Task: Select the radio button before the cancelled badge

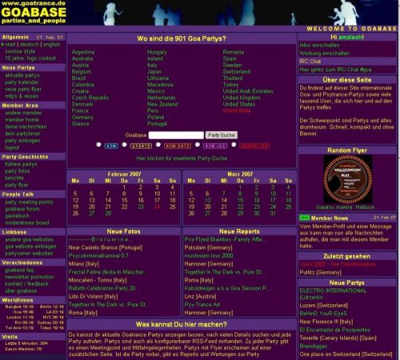Action: click(x=234, y=145)
